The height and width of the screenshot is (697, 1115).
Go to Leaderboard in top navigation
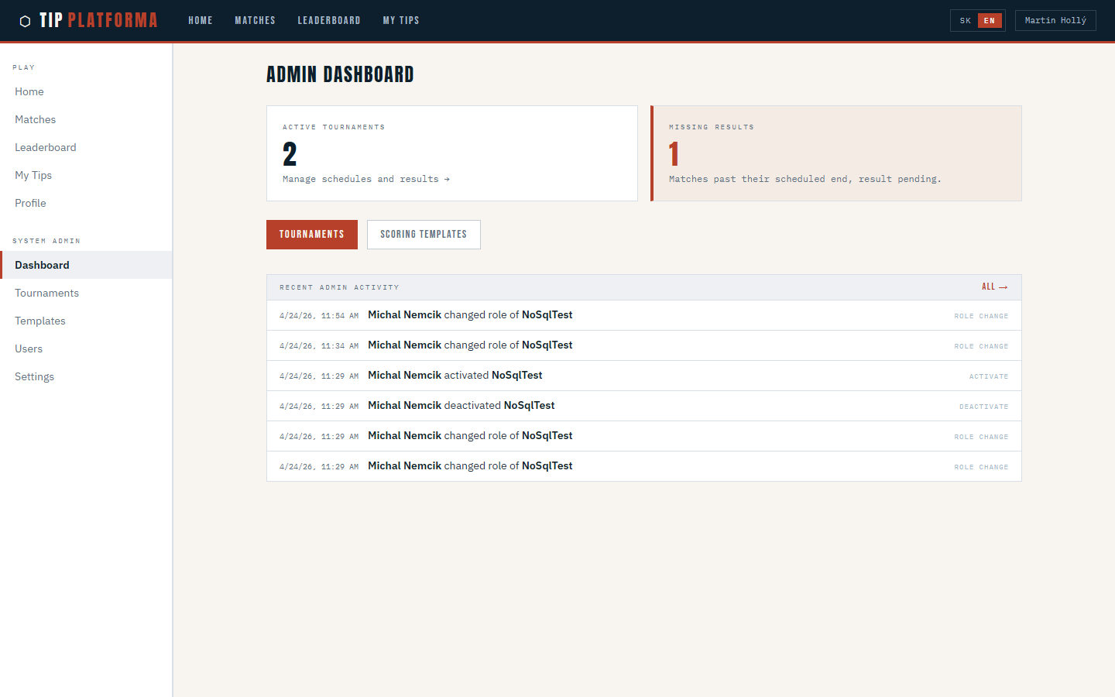tap(328, 21)
